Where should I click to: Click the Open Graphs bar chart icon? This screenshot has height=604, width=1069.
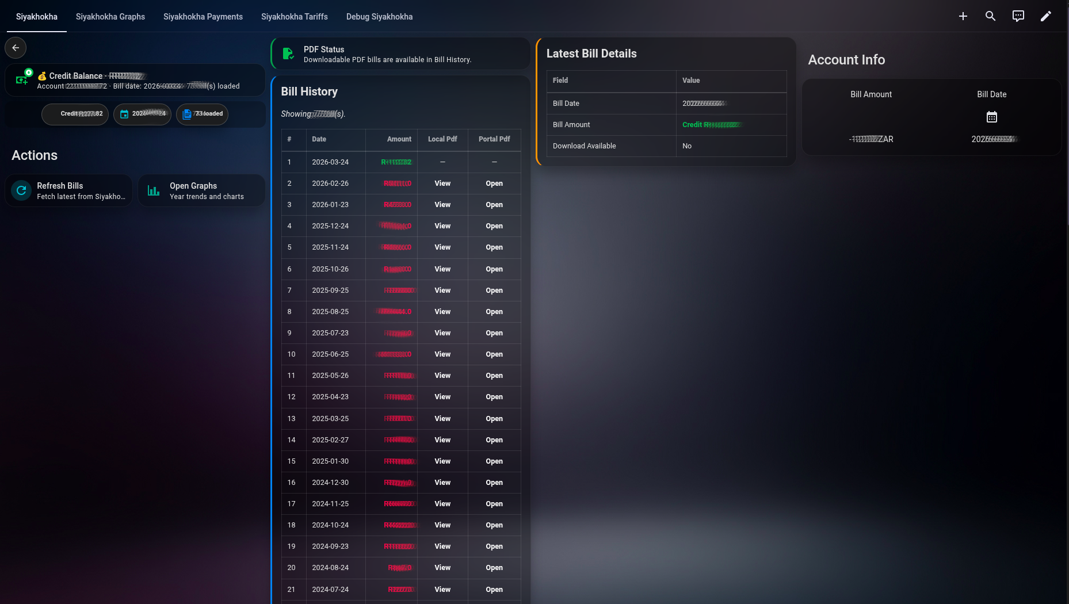click(x=154, y=190)
